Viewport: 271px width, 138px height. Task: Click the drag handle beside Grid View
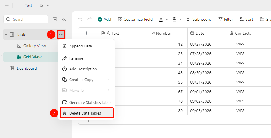click(1, 57)
